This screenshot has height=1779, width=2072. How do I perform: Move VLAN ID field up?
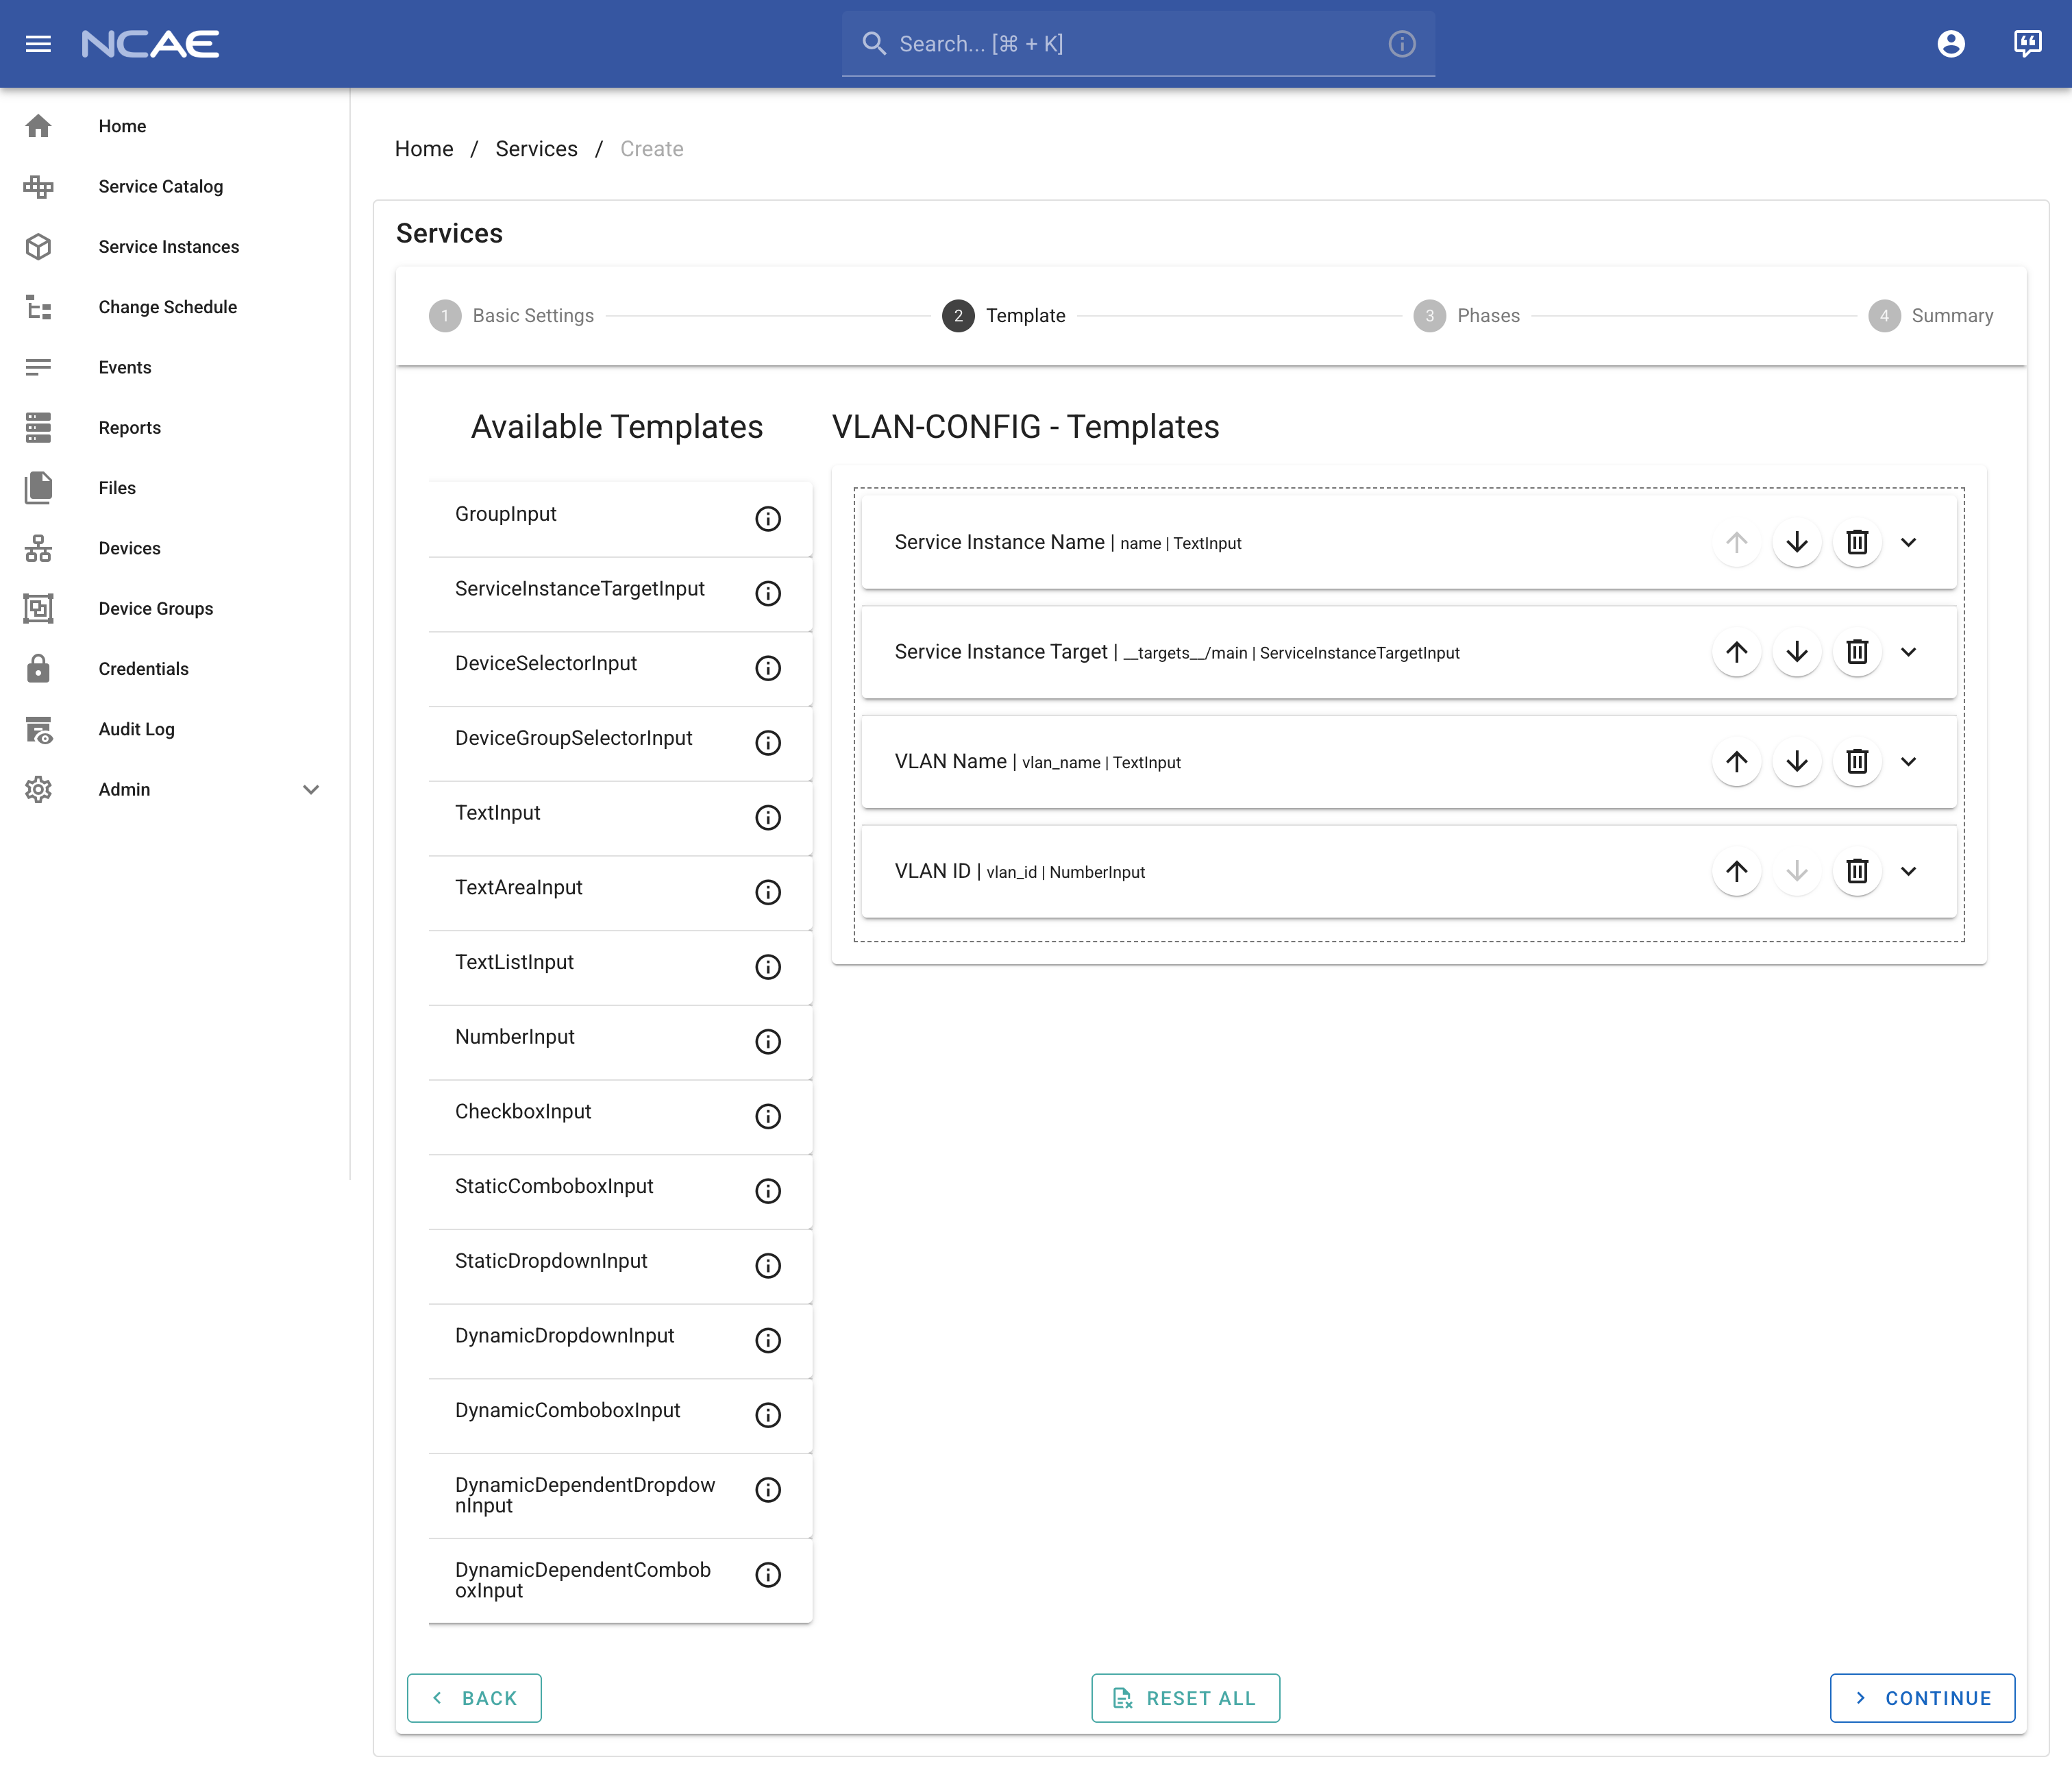tap(1736, 871)
